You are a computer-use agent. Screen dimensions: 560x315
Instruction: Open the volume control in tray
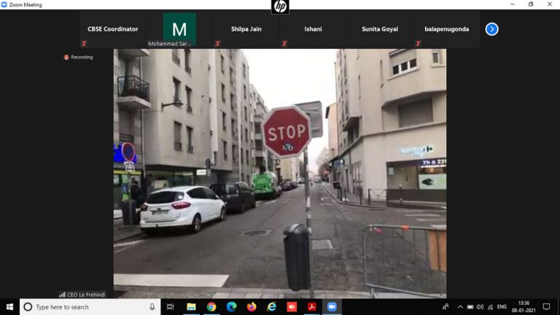click(x=480, y=307)
